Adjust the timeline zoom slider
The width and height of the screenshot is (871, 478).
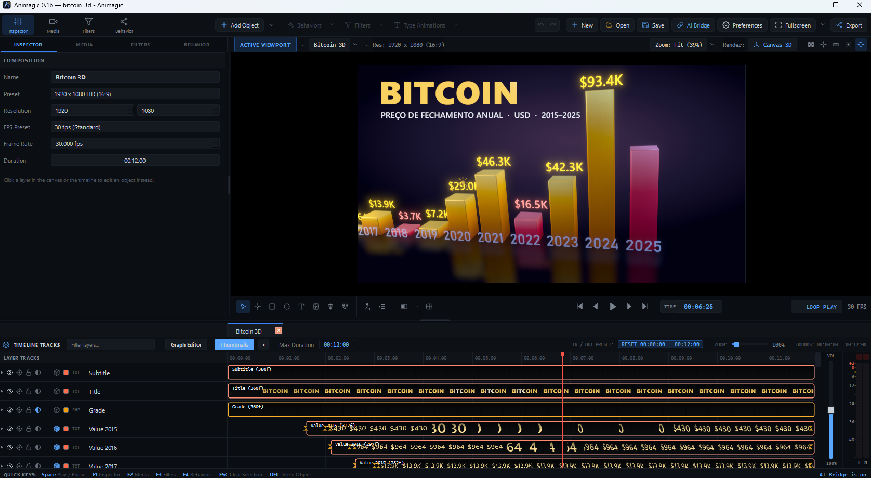[736, 344]
